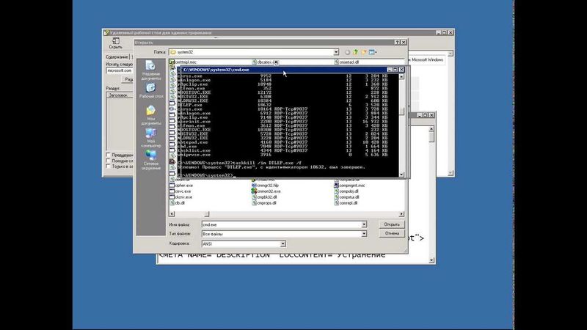This screenshot has height=330, width=587.
Task: Select certtmpl.msc file at top of list
Action: [x=183, y=62]
